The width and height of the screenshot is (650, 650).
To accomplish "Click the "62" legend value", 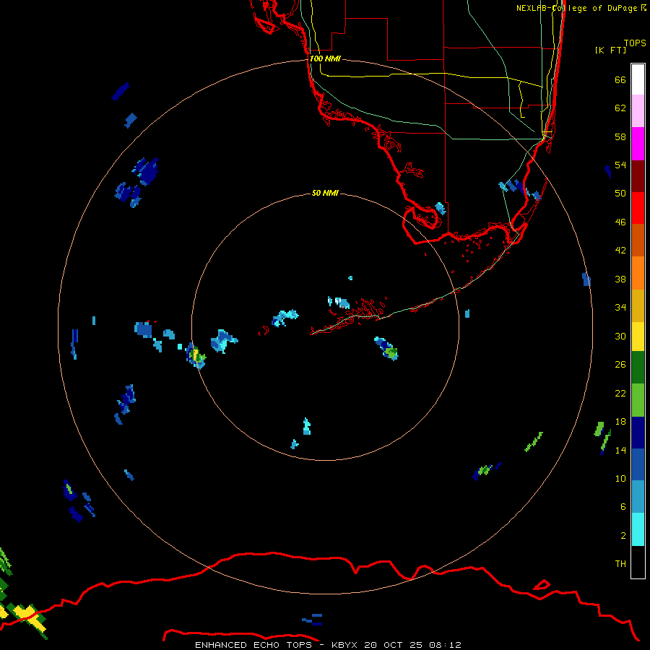I will pyautogui.click(x=620, y=108).
